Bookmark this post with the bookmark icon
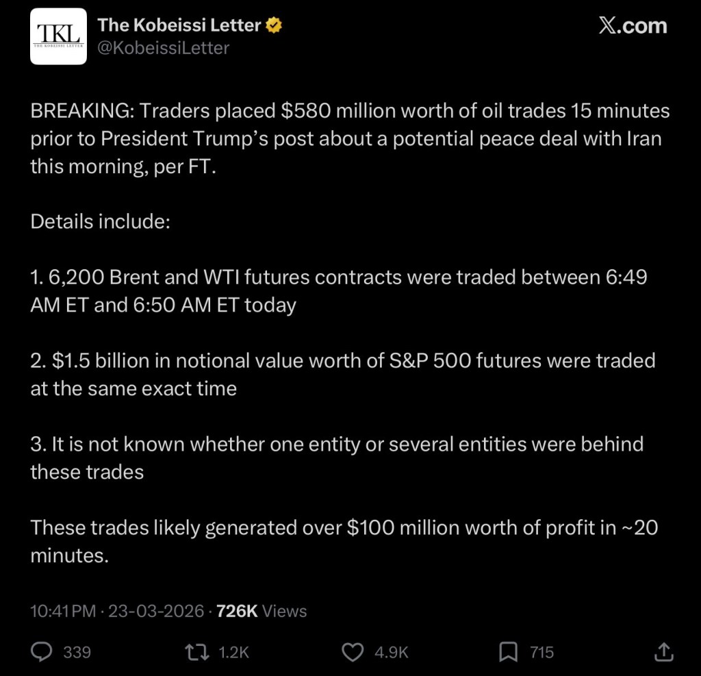 pos(508,652)
